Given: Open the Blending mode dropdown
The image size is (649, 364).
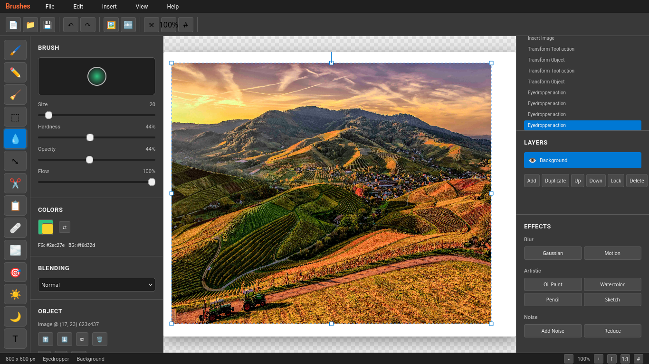Looking at the screenshot, I should (x=96, y=284).
